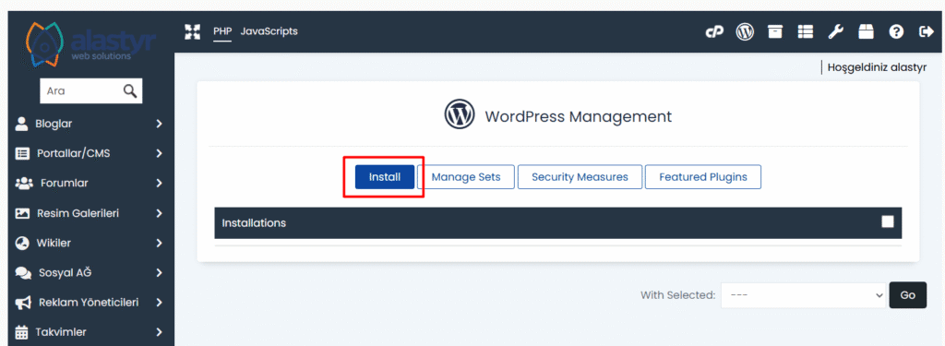This screenshot has height=346, width=945.
Task: Open the help question mark icon
Action: click(x=897, y=32)
